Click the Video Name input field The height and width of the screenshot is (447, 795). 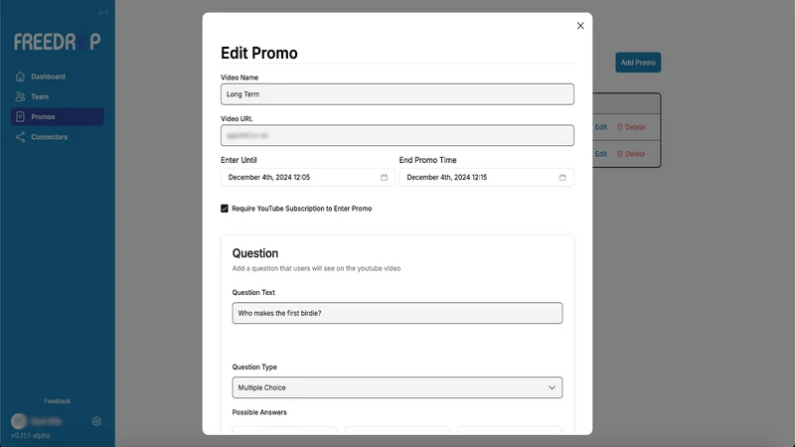397,94
